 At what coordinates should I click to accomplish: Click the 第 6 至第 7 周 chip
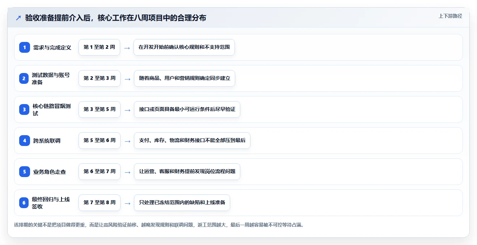(100, 172)
